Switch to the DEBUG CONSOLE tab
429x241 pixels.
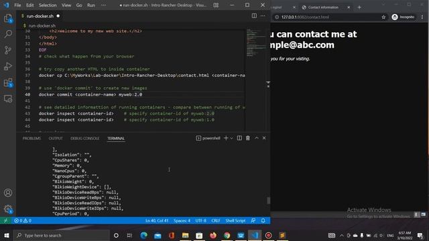pos(85,139)
